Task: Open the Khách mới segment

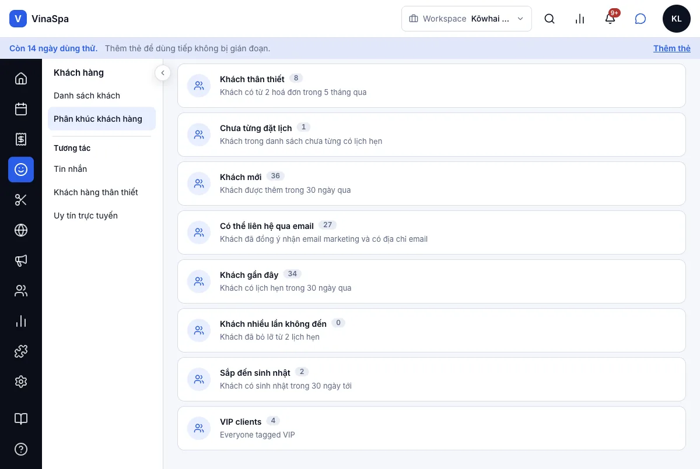Action: tap(432, 184)
